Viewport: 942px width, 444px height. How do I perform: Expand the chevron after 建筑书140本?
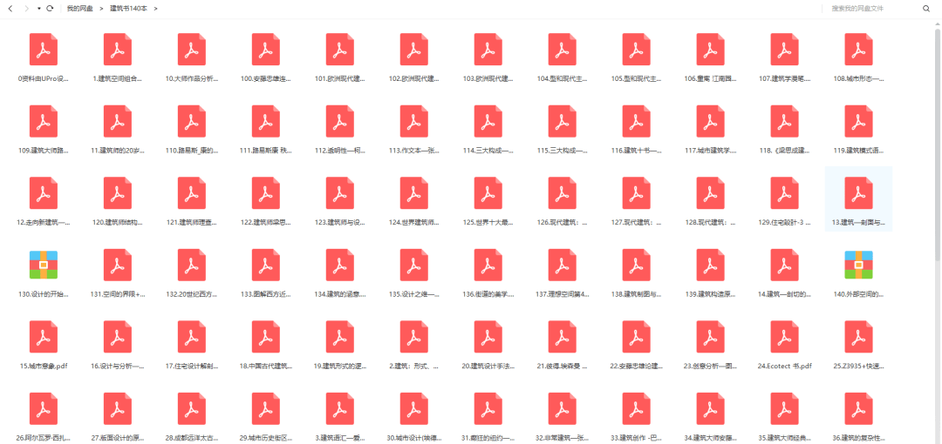tap(155, 8)
